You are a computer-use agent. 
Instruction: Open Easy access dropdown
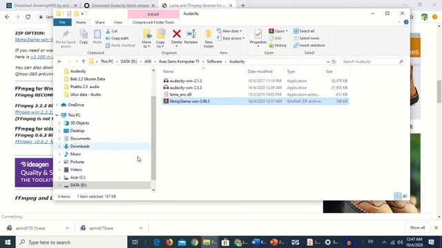click(x=231, y=39)
